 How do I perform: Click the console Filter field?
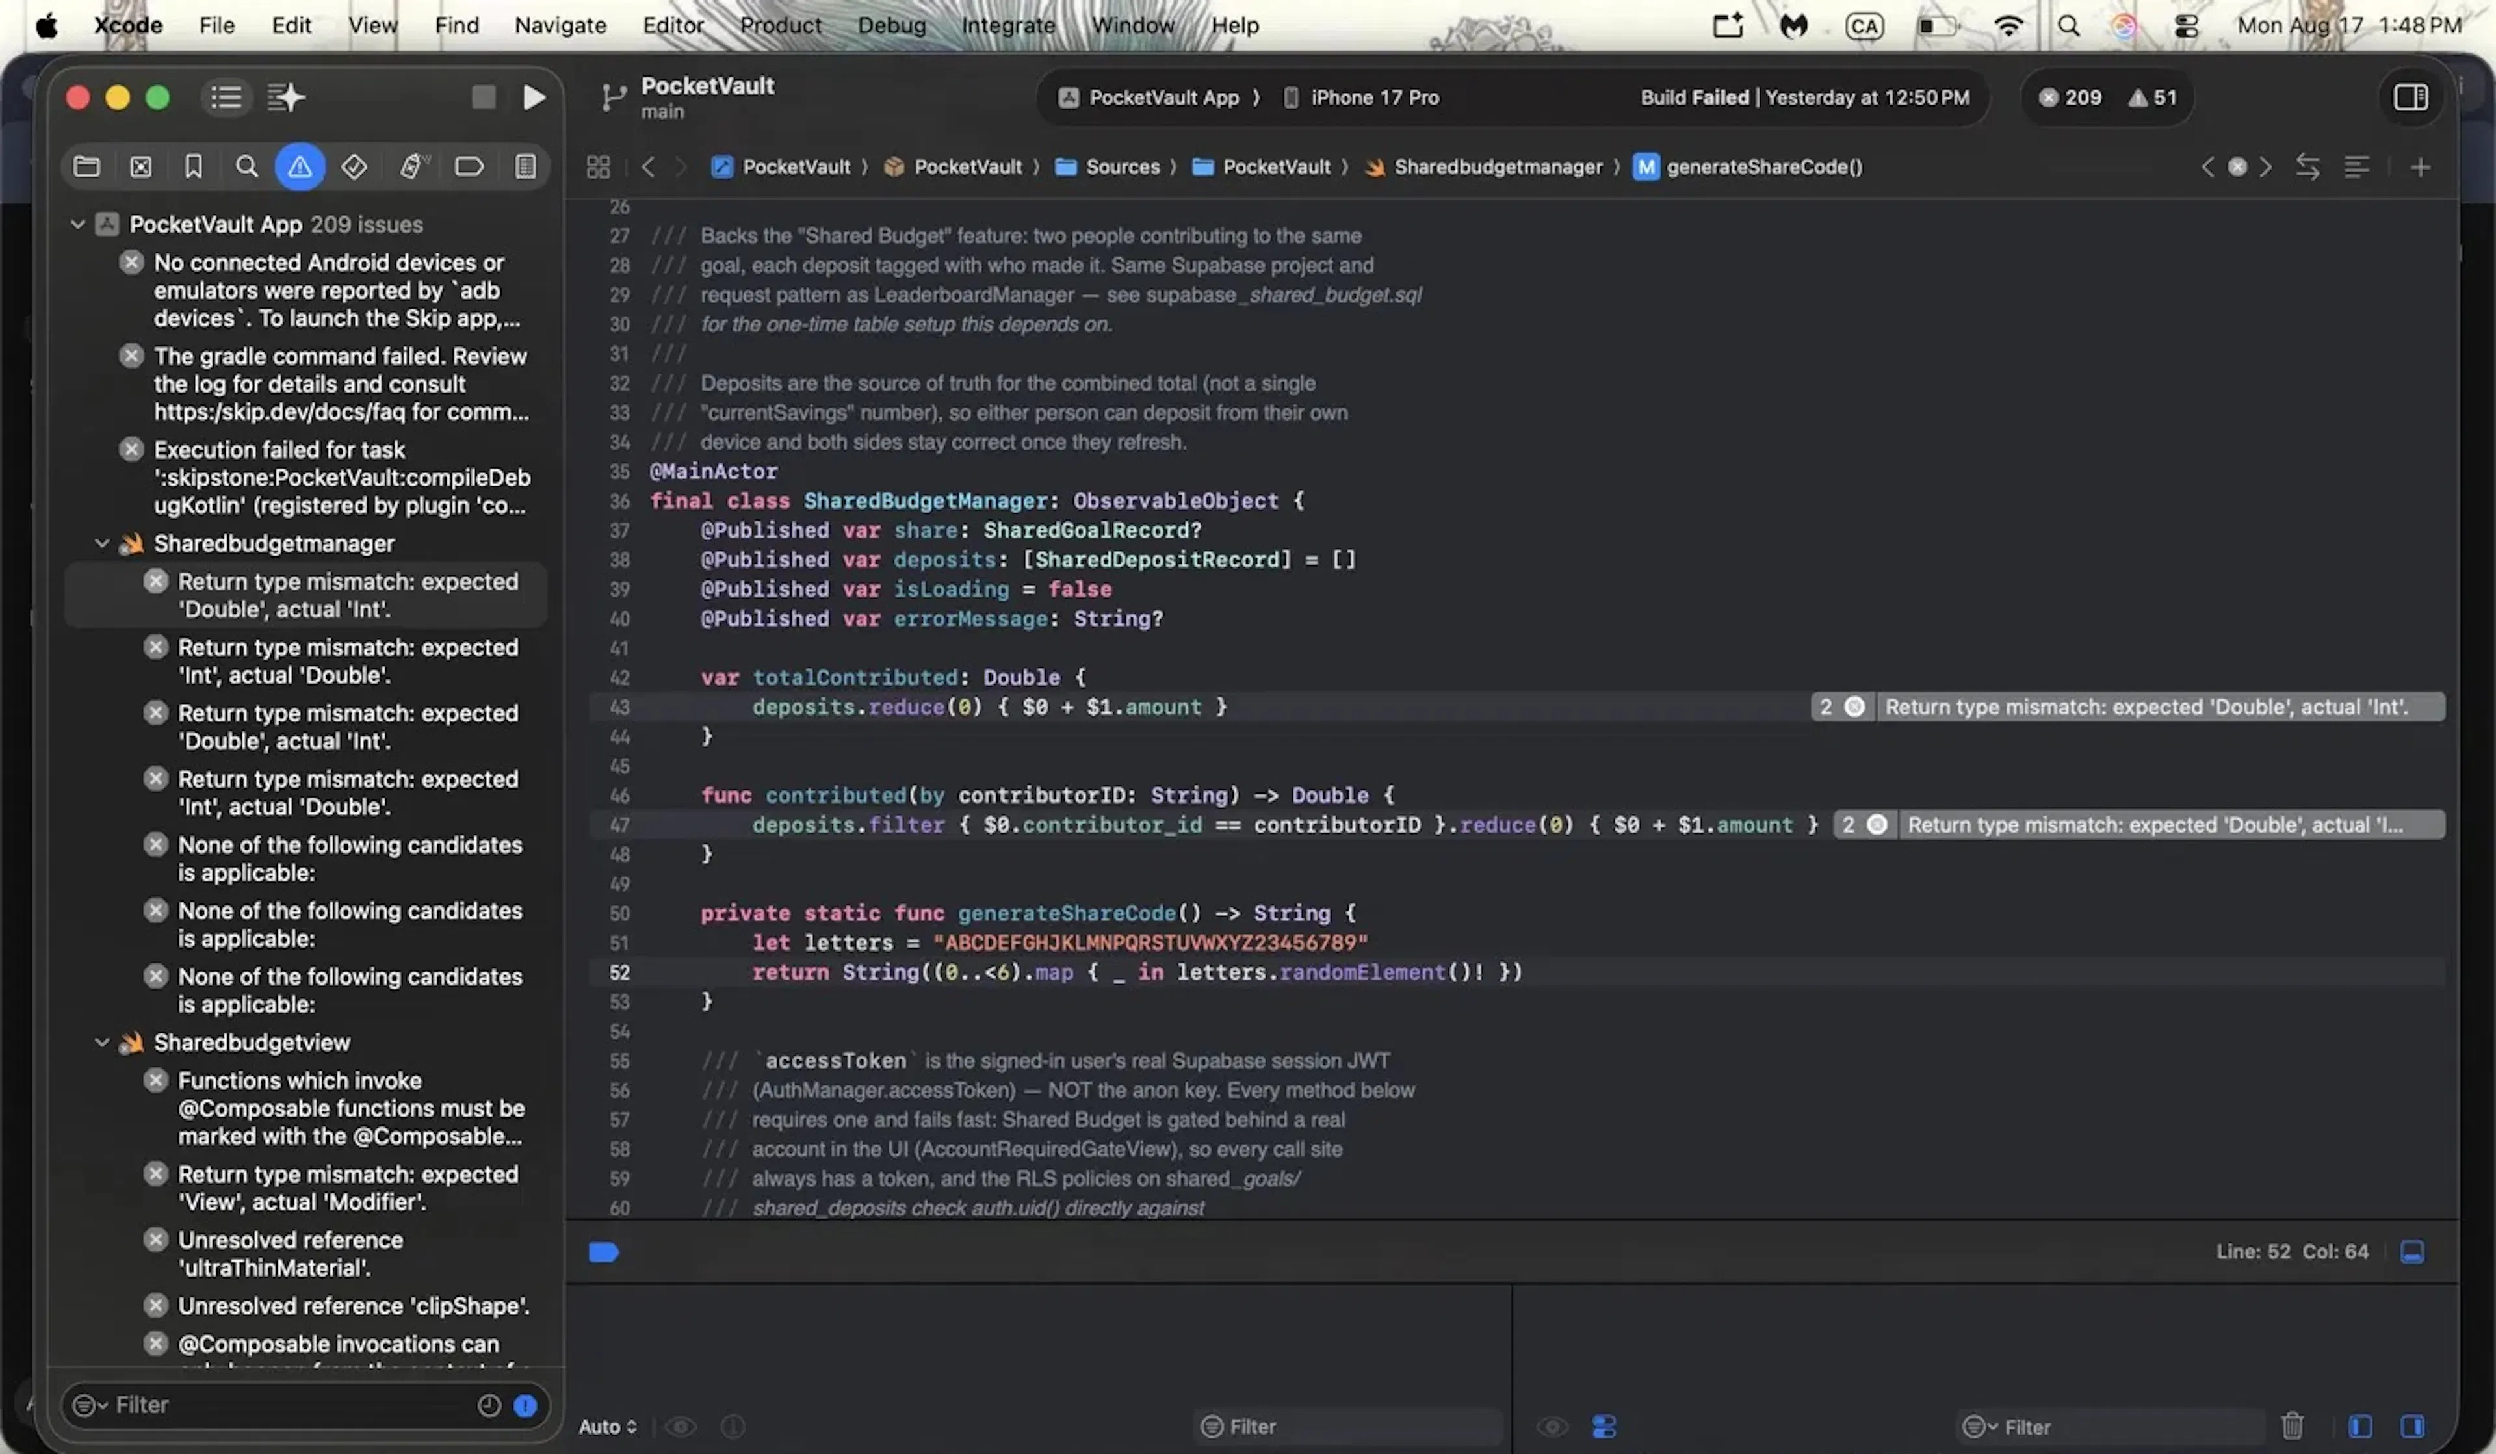[x=2111, y=1426]
